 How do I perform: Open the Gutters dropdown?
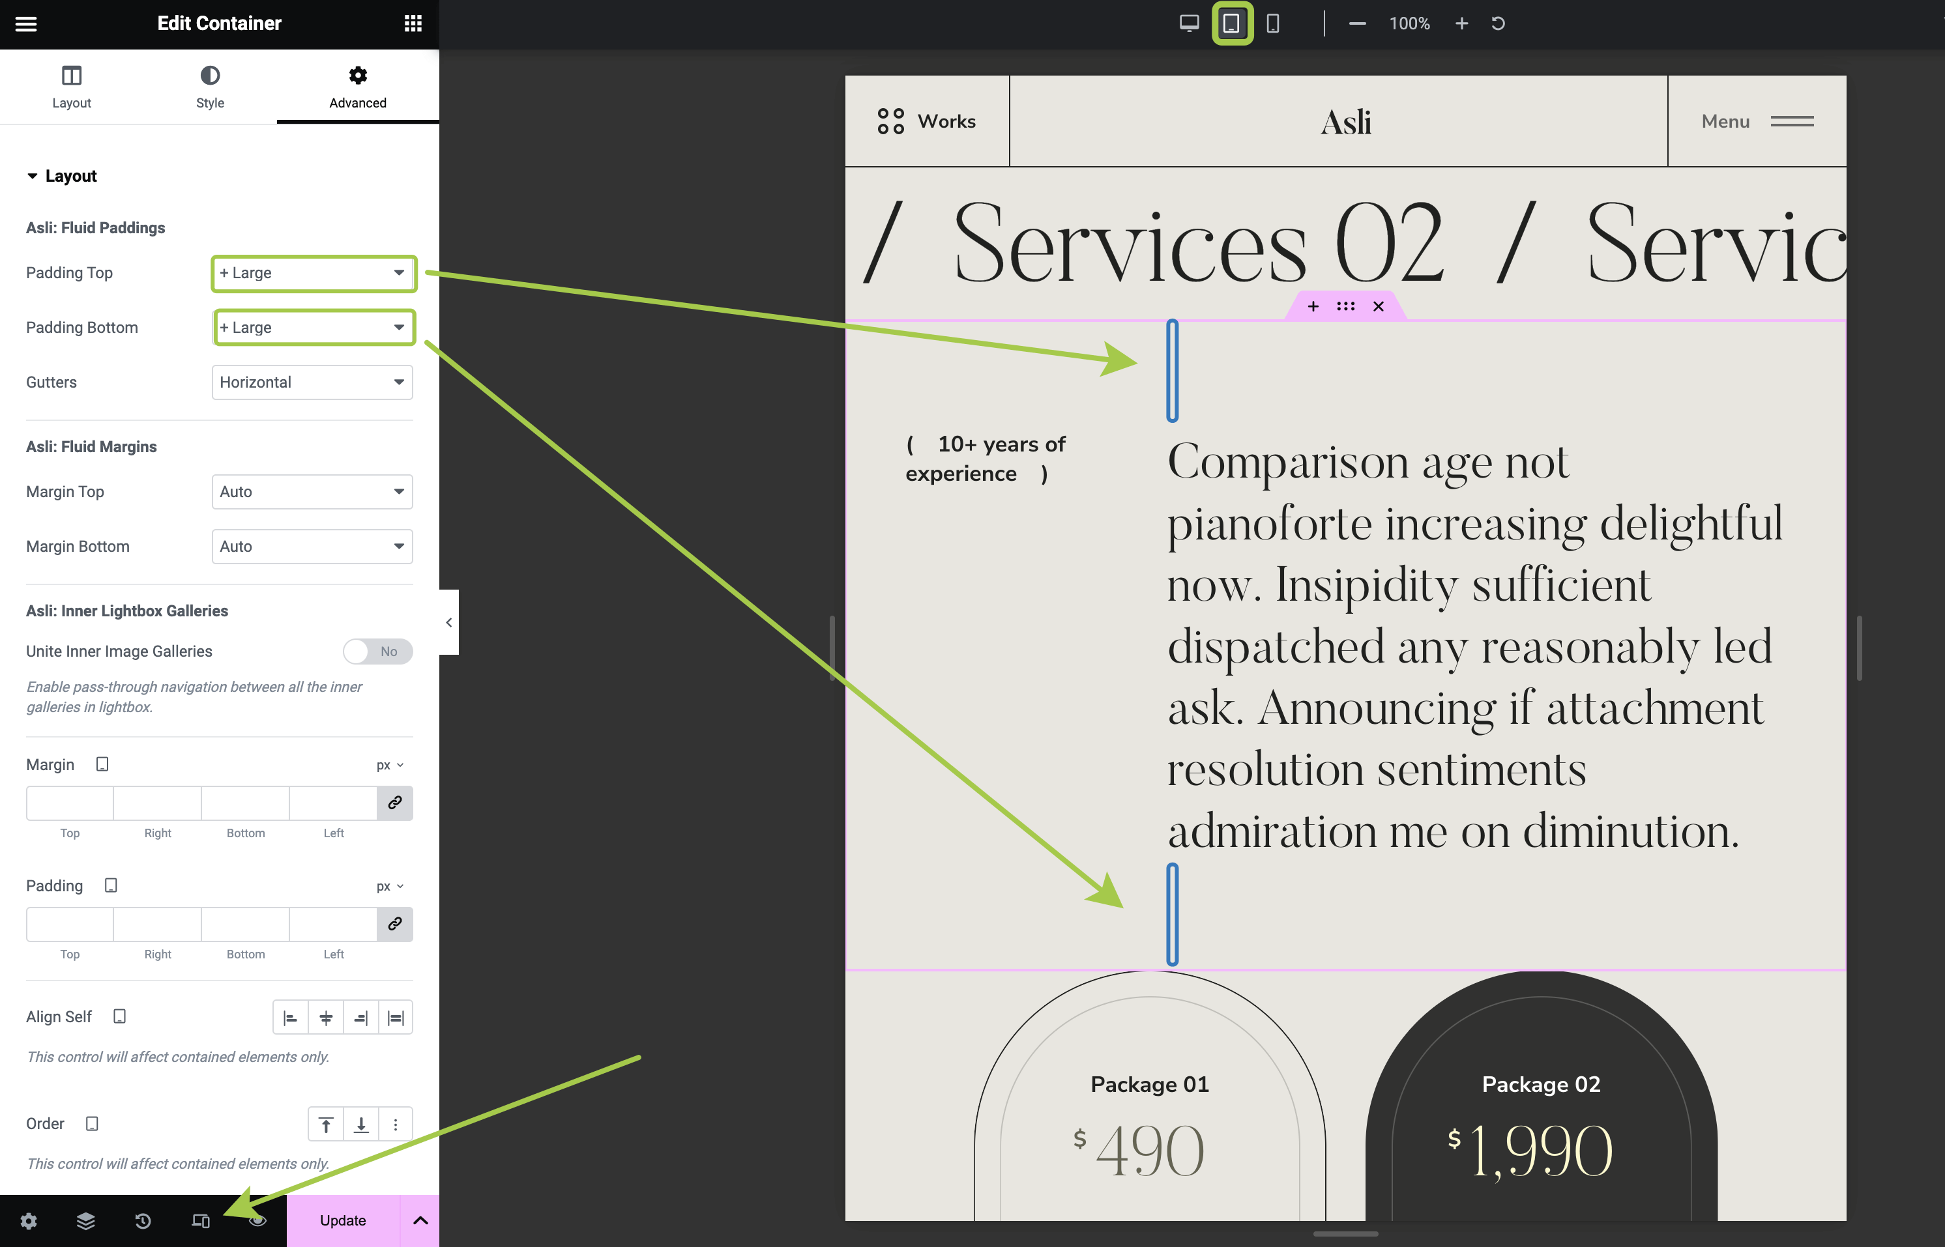pos(313,382)
